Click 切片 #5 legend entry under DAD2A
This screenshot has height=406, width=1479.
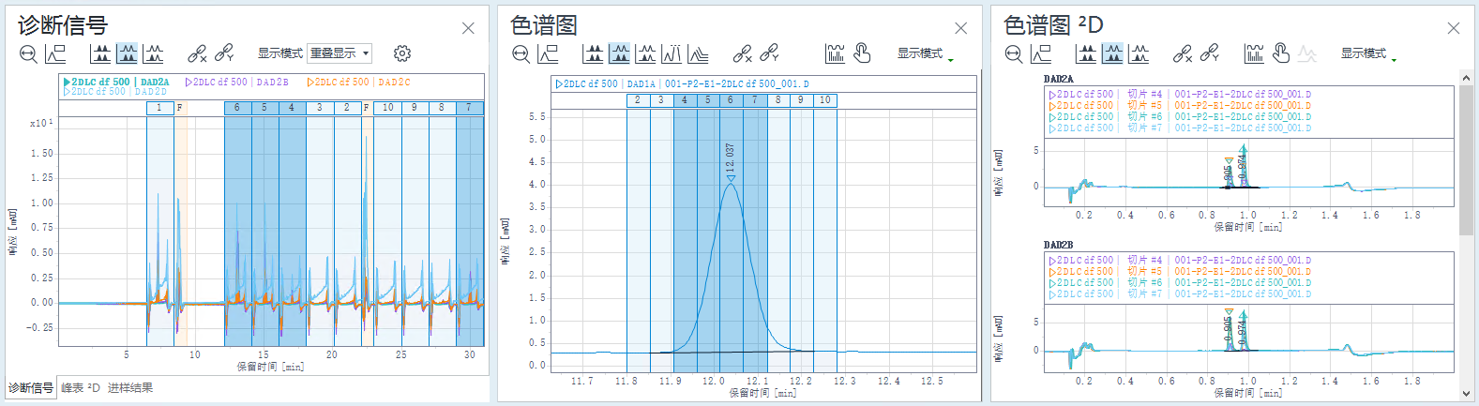point(1180,105)
